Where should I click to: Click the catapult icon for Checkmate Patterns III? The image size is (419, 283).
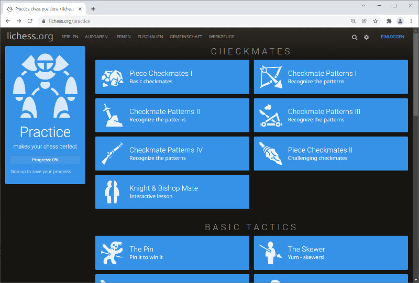click(271, 116)
